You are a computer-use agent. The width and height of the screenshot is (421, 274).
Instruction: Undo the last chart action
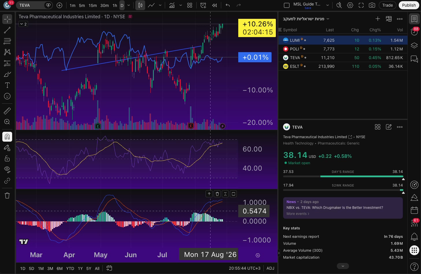tap(228, 5)
